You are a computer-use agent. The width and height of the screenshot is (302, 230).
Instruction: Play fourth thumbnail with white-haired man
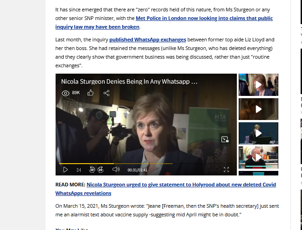click(258, 157)
